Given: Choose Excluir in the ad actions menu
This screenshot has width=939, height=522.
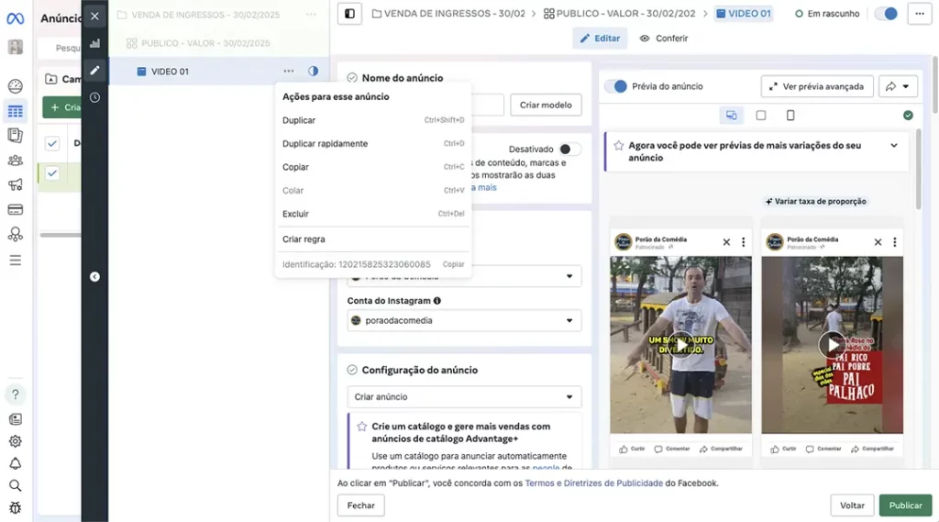Looking at the screenshot, I should point(295,214).
